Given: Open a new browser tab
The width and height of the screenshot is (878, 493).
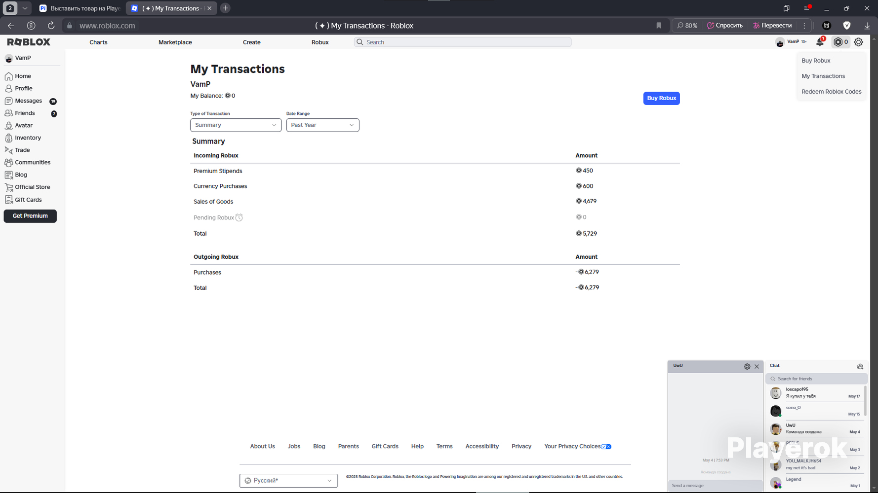Looking at the screenshot, I should click(x=225, y=8).
